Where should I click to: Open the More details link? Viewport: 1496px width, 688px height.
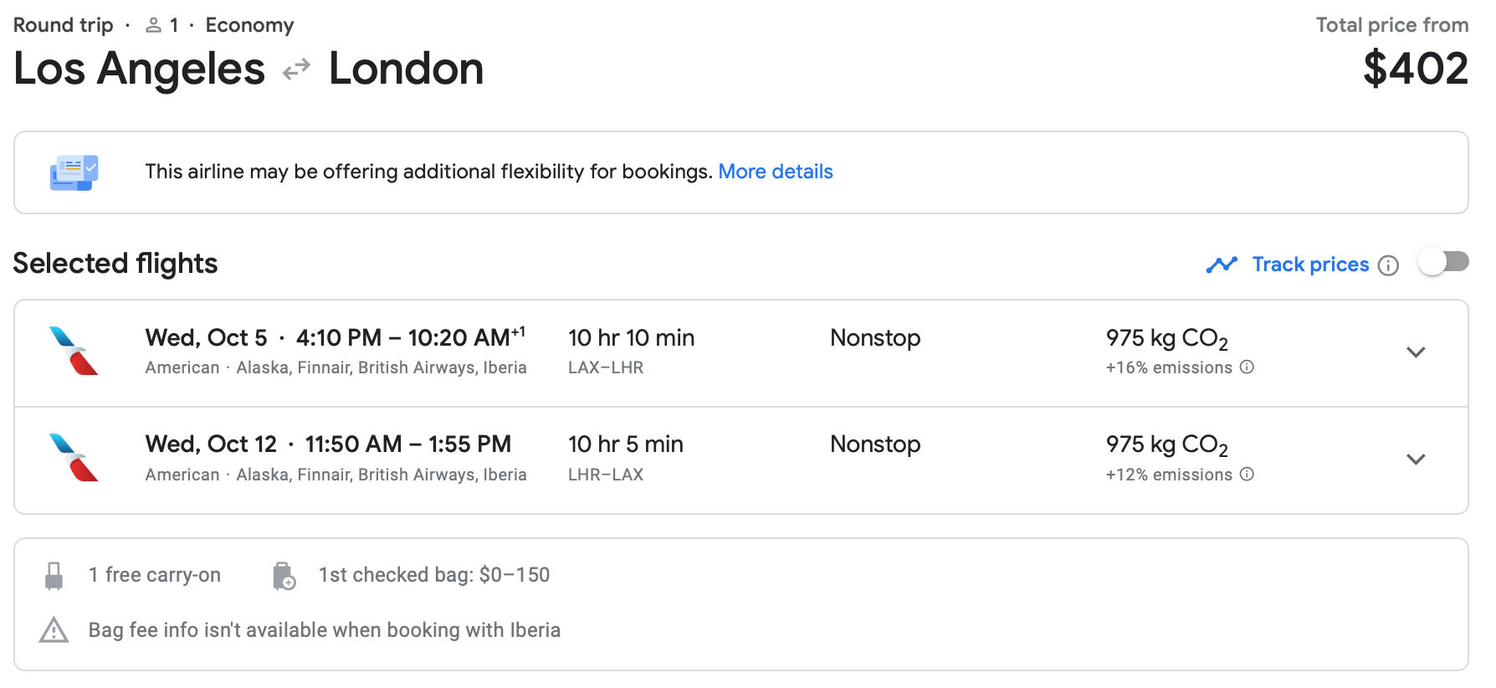click(x=775, y=172)
